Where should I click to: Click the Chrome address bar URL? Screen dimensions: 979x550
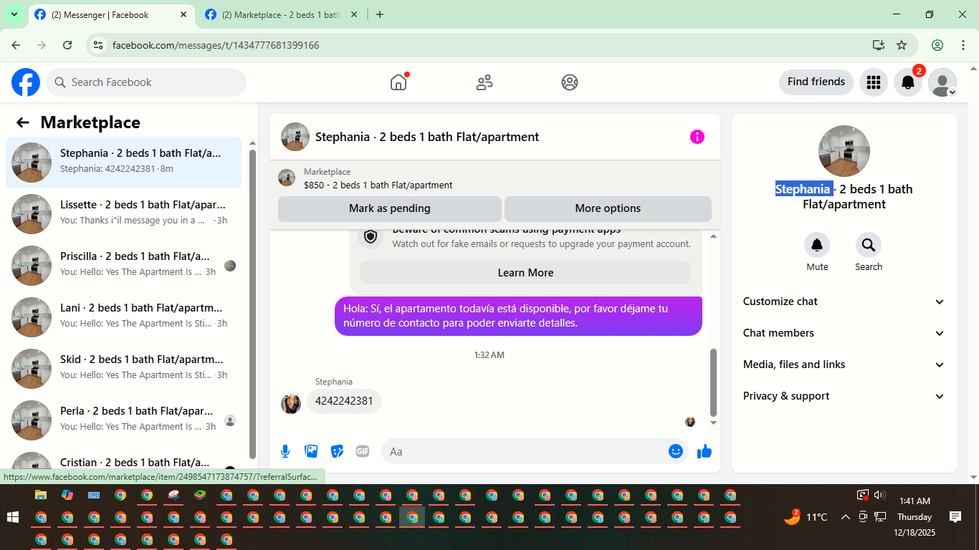pyautogui.click(x=216, y=45)
